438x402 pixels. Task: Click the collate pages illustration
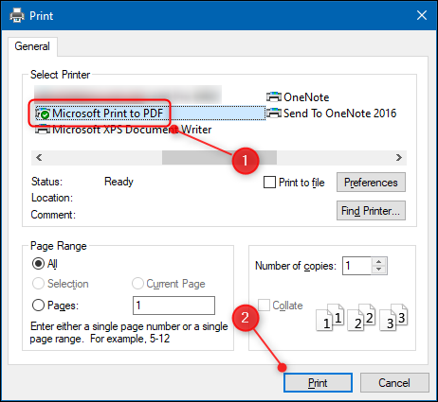pyautogui.click(x=362, y=317)
